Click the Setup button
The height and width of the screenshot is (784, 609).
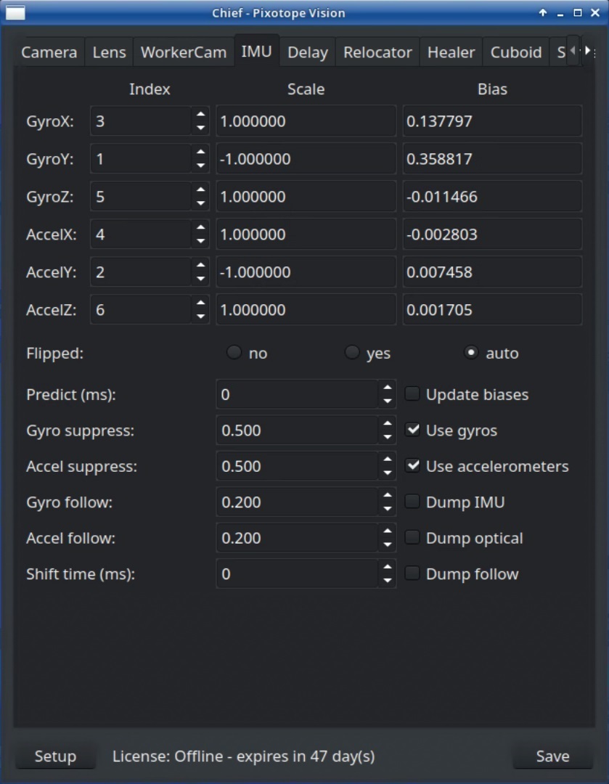pos(55,756)
